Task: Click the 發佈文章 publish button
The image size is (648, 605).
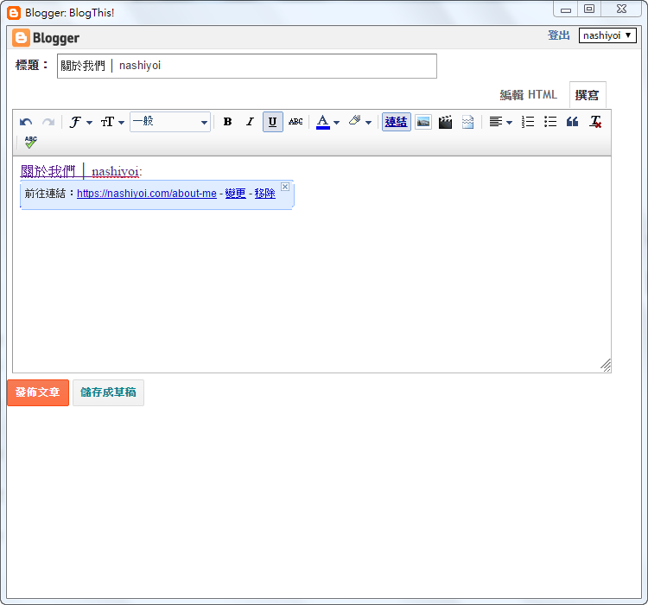Action: 38,392
